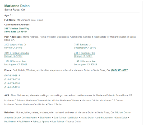This screenshot has height=125, width=144.
Task: Select phone number (707) 953-3919
Action: click(x=12, y=76)
